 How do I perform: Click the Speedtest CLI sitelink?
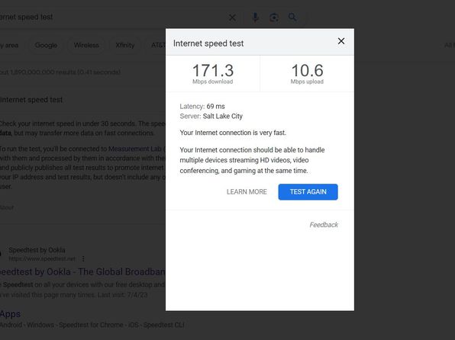[163, 325]
